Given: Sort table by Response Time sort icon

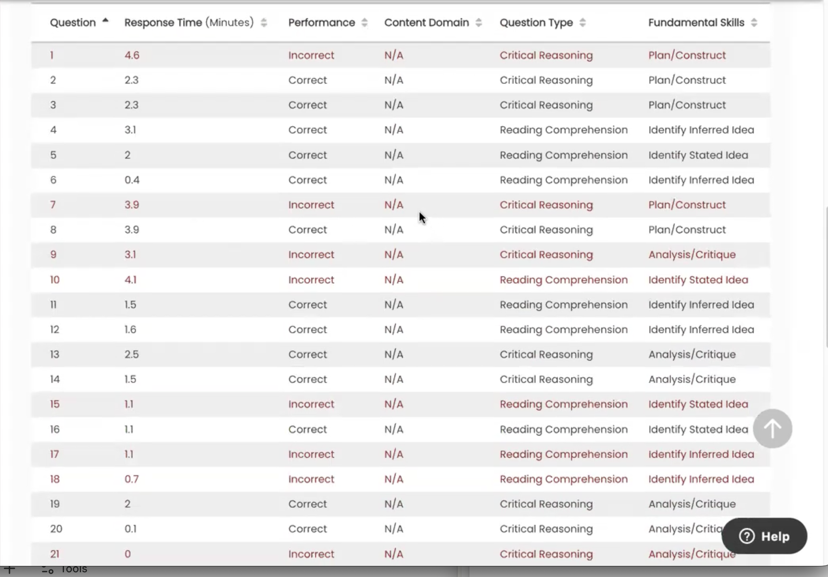Looking at the screenshot, I should (264, 23).
